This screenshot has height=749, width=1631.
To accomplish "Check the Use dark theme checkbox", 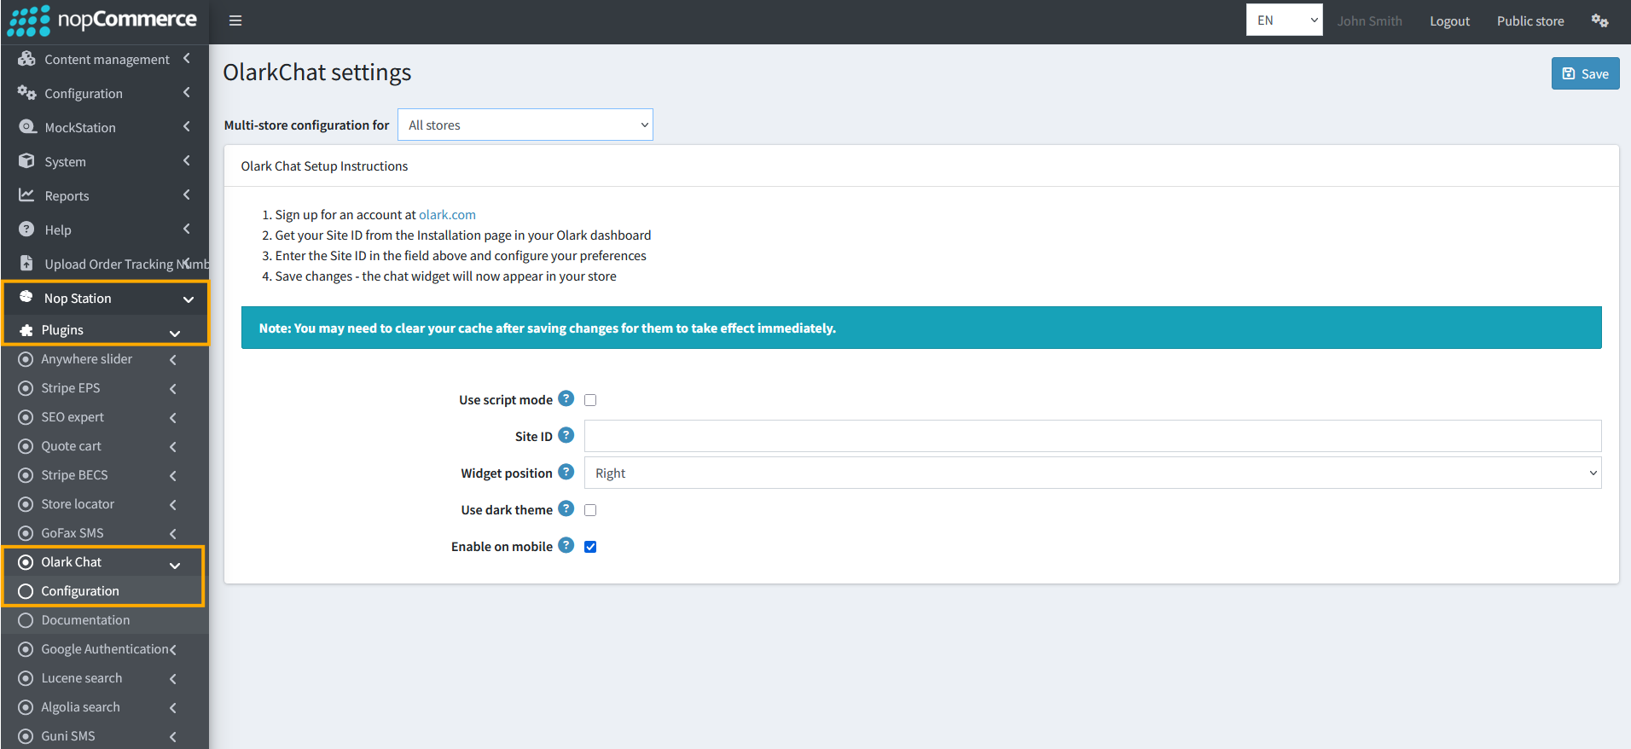I will tap(590, 510).
